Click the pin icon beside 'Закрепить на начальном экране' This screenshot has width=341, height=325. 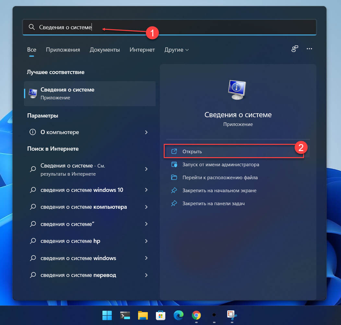[174, 191]
